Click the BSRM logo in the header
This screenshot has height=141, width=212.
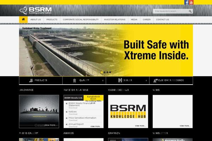click(35, 10)
